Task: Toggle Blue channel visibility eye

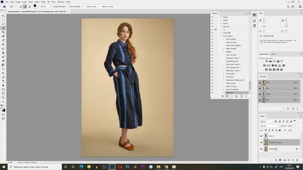Action: [260, 100]
